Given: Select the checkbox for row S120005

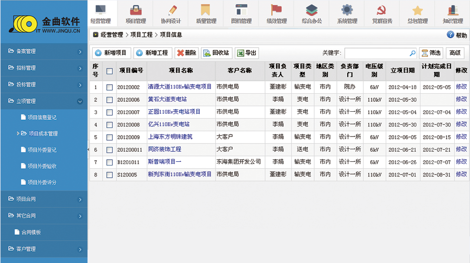Looking at the screenshot, I should coord(109,175).
